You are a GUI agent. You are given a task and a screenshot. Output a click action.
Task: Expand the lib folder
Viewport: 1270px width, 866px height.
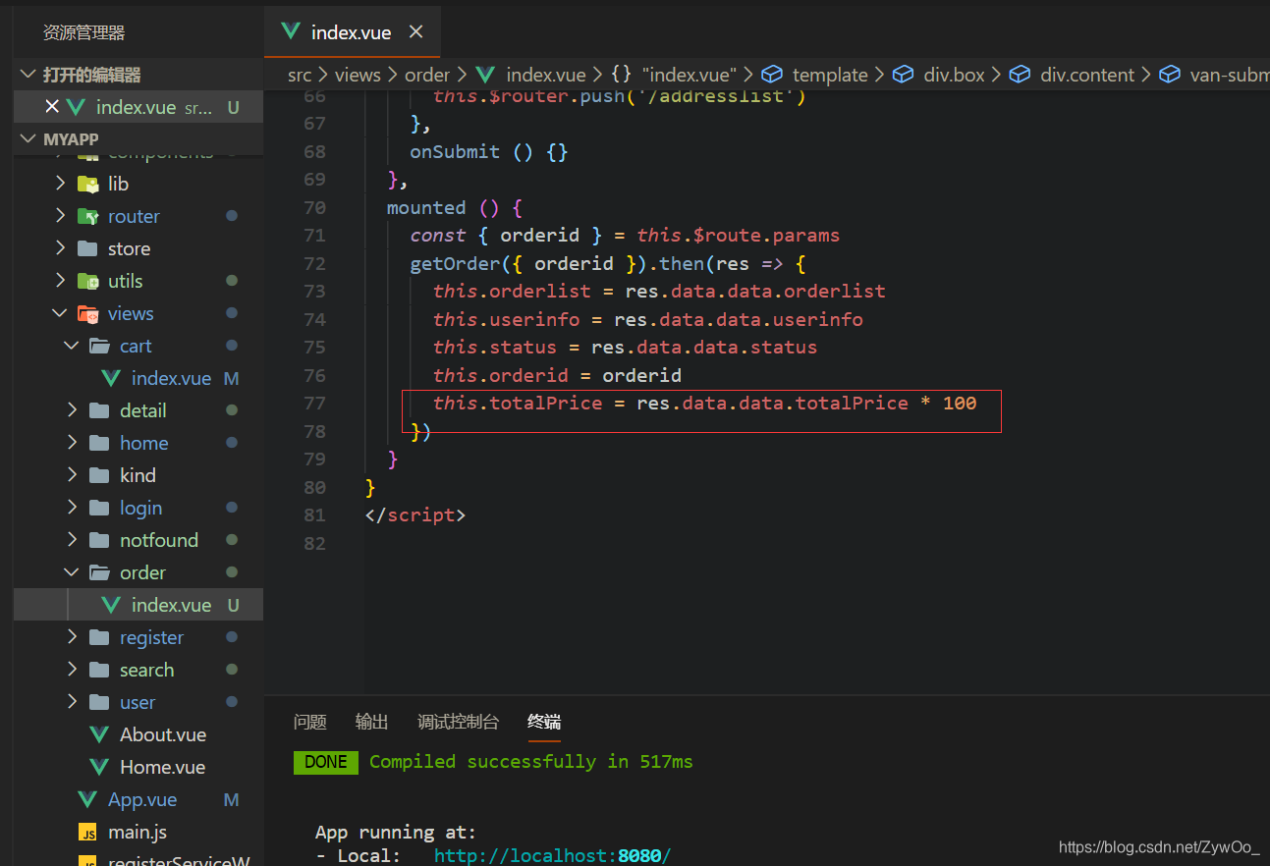61,184
